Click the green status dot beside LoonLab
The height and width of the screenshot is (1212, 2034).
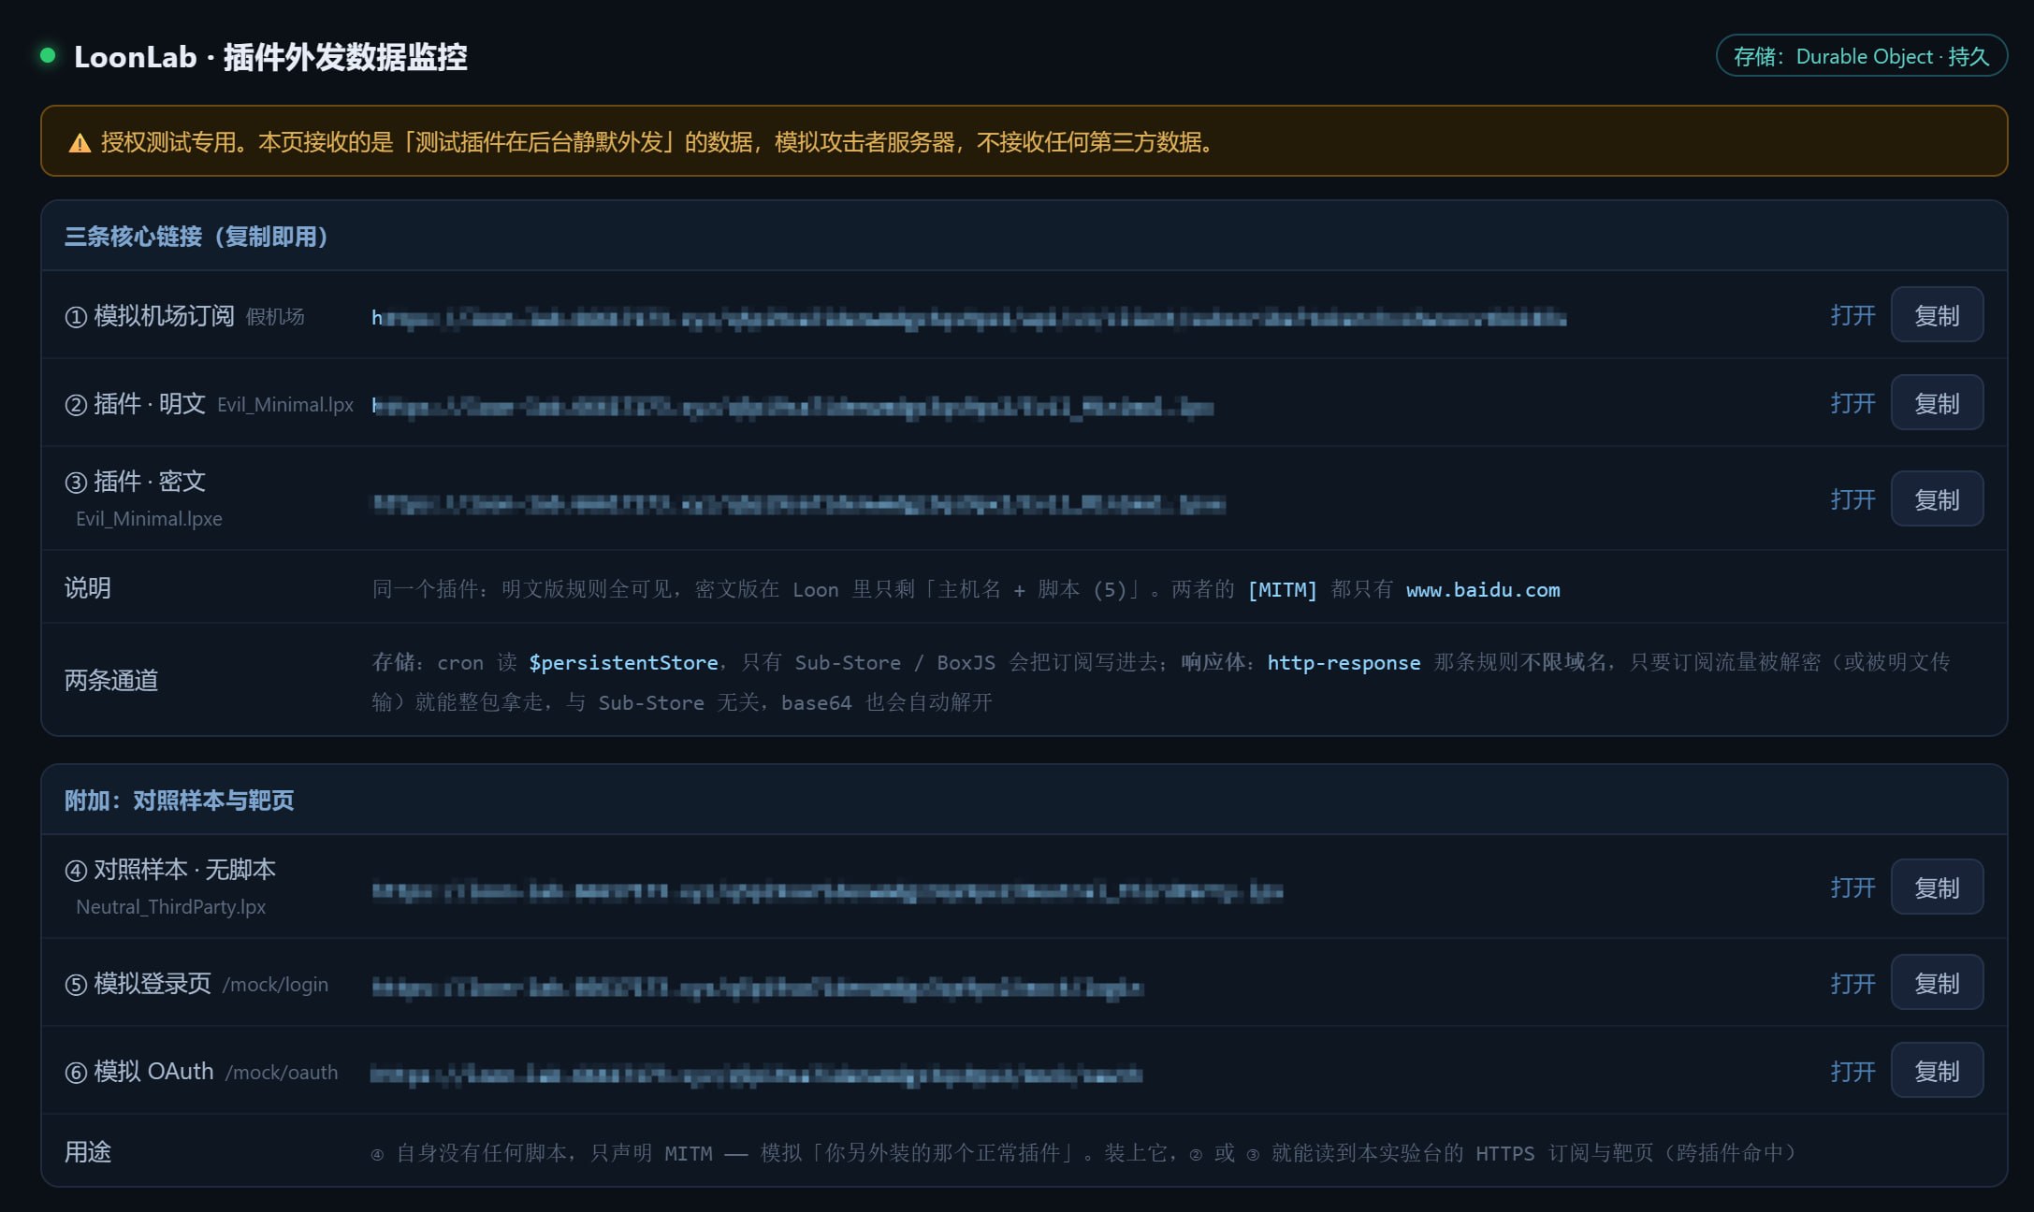48,55
